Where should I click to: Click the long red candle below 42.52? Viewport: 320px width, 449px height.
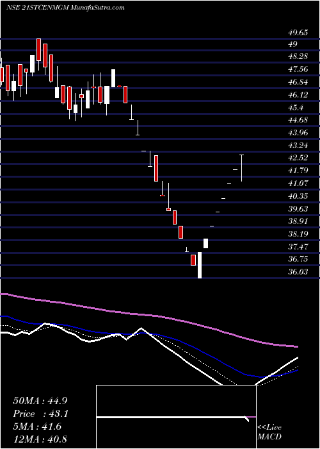156,168
